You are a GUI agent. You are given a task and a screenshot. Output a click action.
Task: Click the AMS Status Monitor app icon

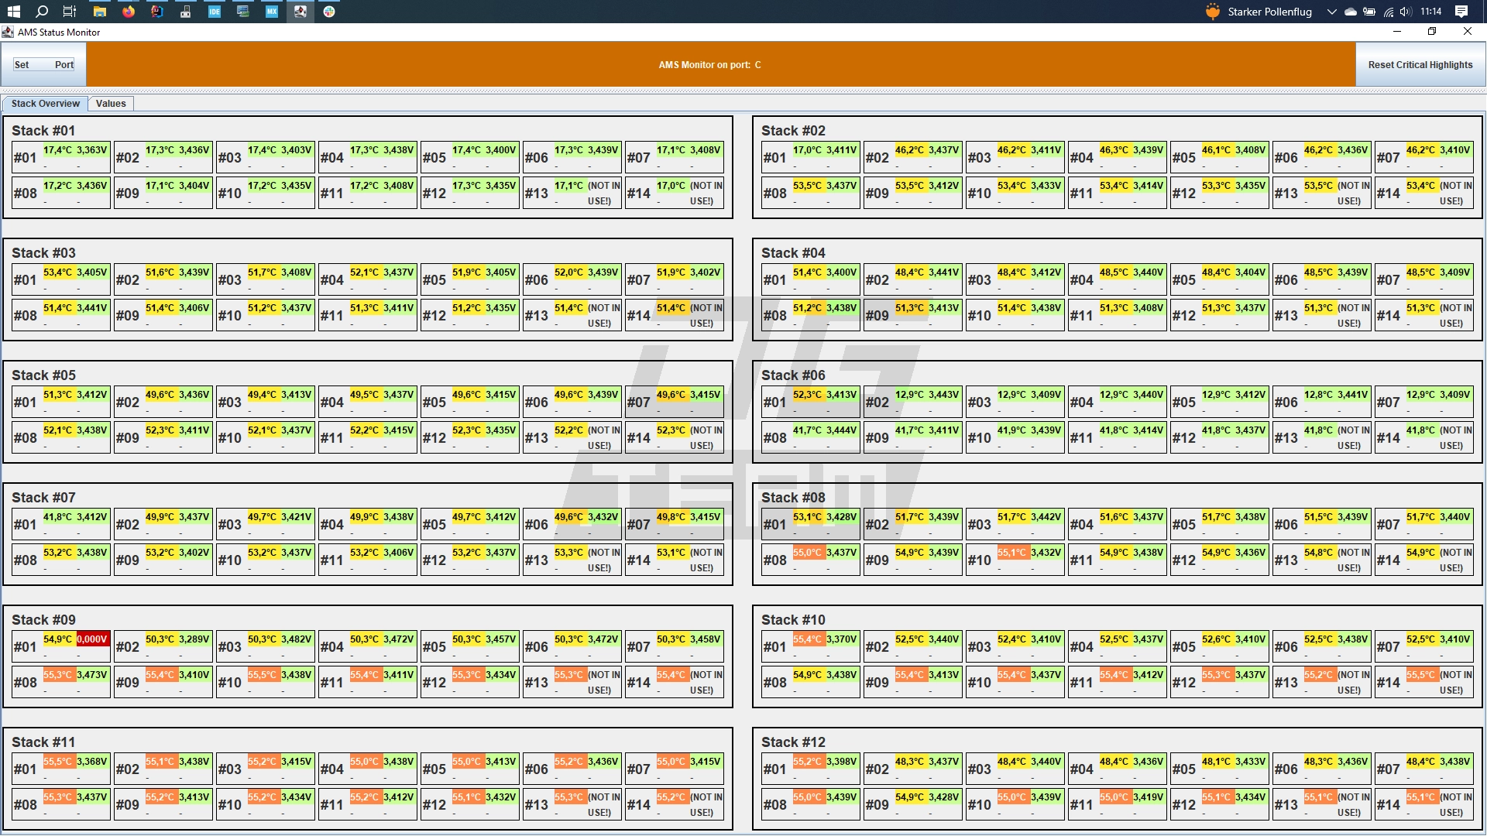[x=9, y=32]
